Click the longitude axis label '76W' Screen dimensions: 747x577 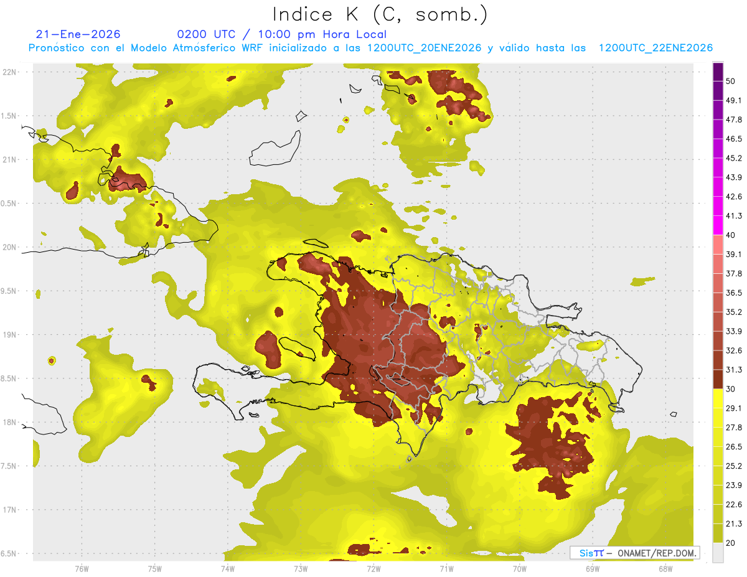click(x=82, y=569)
